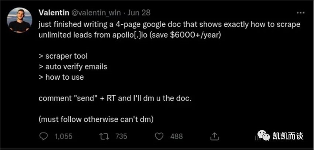The width and height of the screenshot is (314, 150).
Task: Open Valentin's profile avatar photo
Action: (x=19, y=20)
